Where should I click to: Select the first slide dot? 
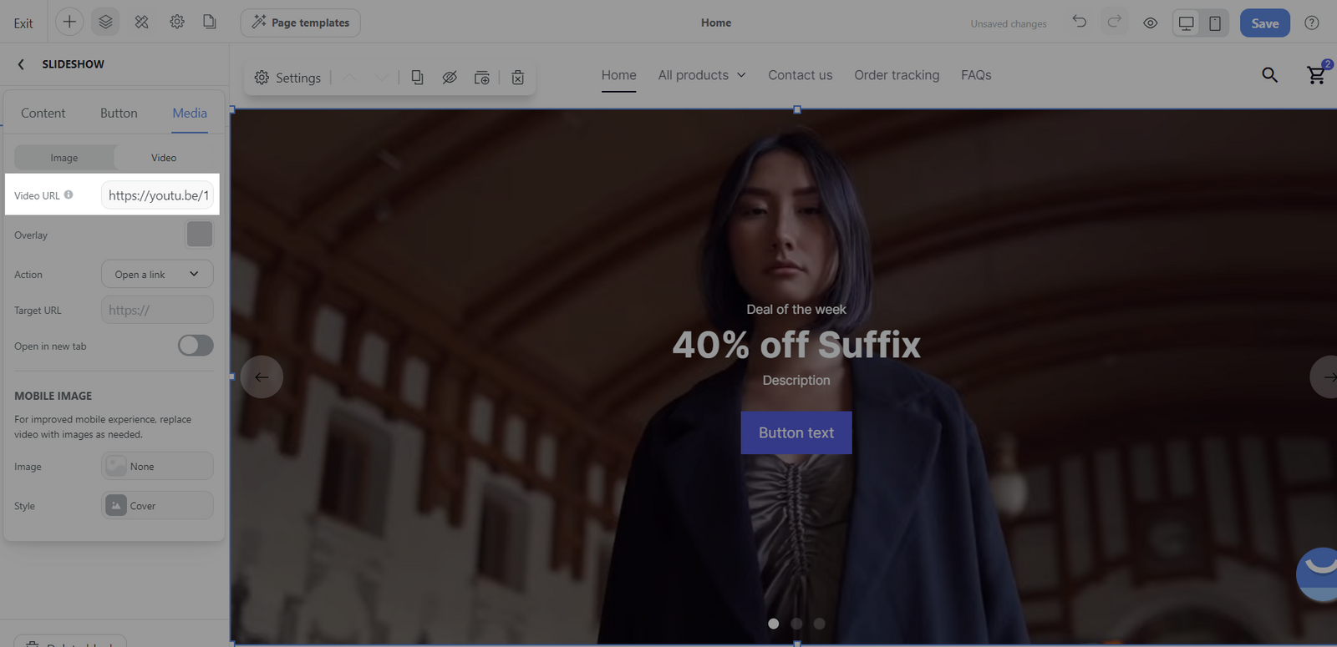coord(774,624)
